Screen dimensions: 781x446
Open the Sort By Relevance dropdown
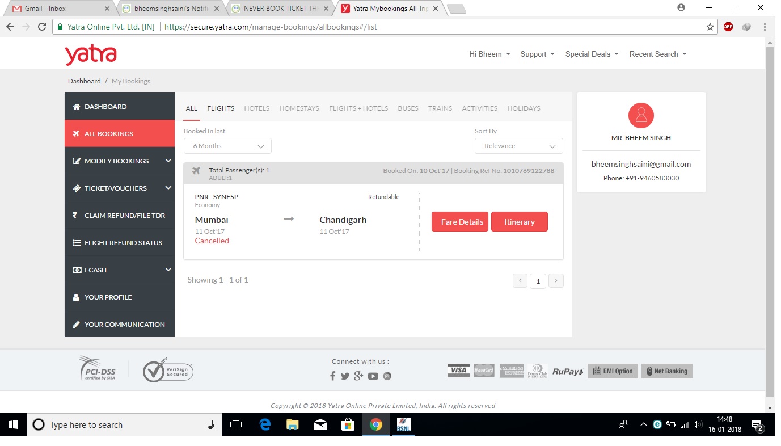pyautogui.click(x=519, y=146)
